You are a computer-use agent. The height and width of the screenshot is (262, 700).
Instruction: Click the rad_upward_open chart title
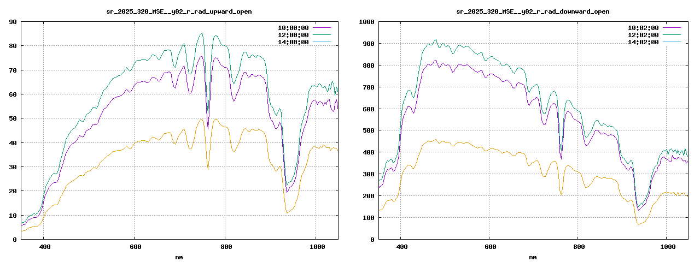tap(179, 11)
